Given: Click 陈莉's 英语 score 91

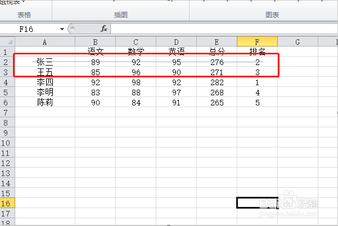Looking at the screenshot, I should [x=177, y=103].
